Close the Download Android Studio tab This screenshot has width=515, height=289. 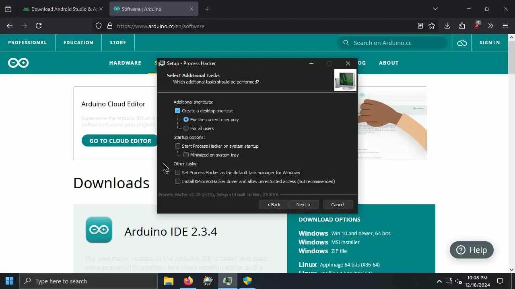click(x=101, y=9)
